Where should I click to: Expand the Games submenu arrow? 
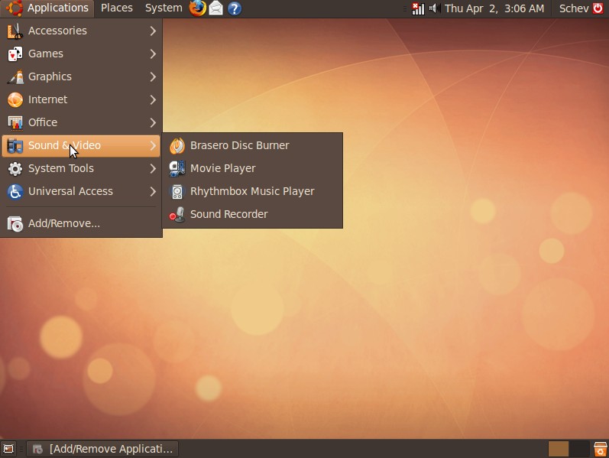(x=153, y=54)
